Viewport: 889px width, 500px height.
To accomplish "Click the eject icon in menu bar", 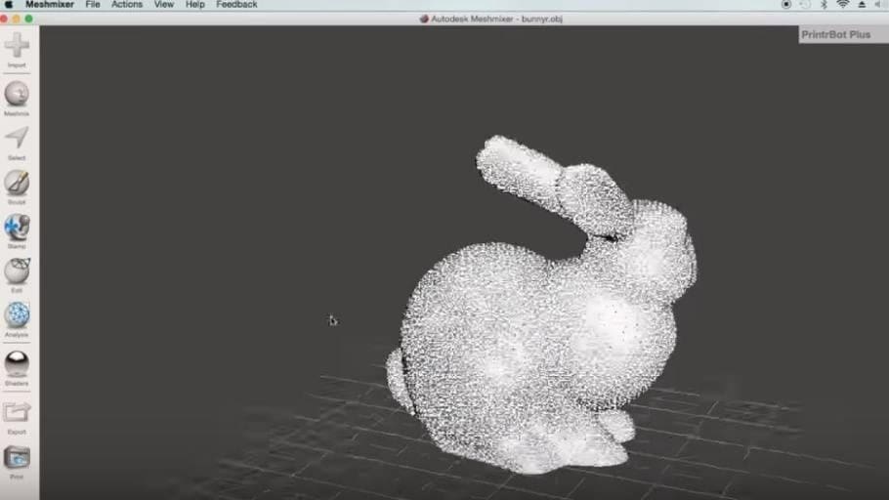I will coord(862,5).
